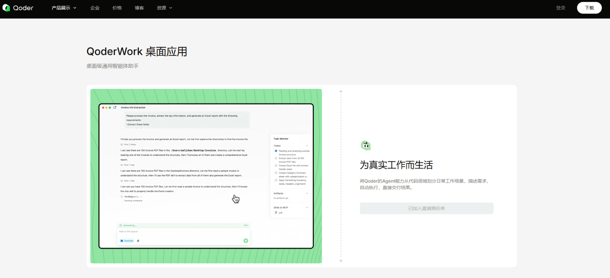Click the spinner icon beside Working on it
Viewport: 610px width, 278px height.
122,196
